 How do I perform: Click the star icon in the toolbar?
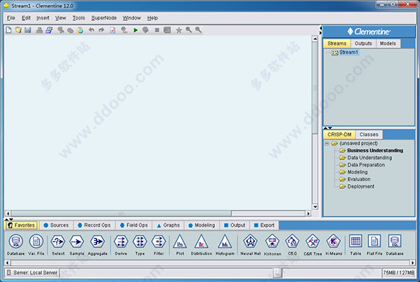click(178, 30)
